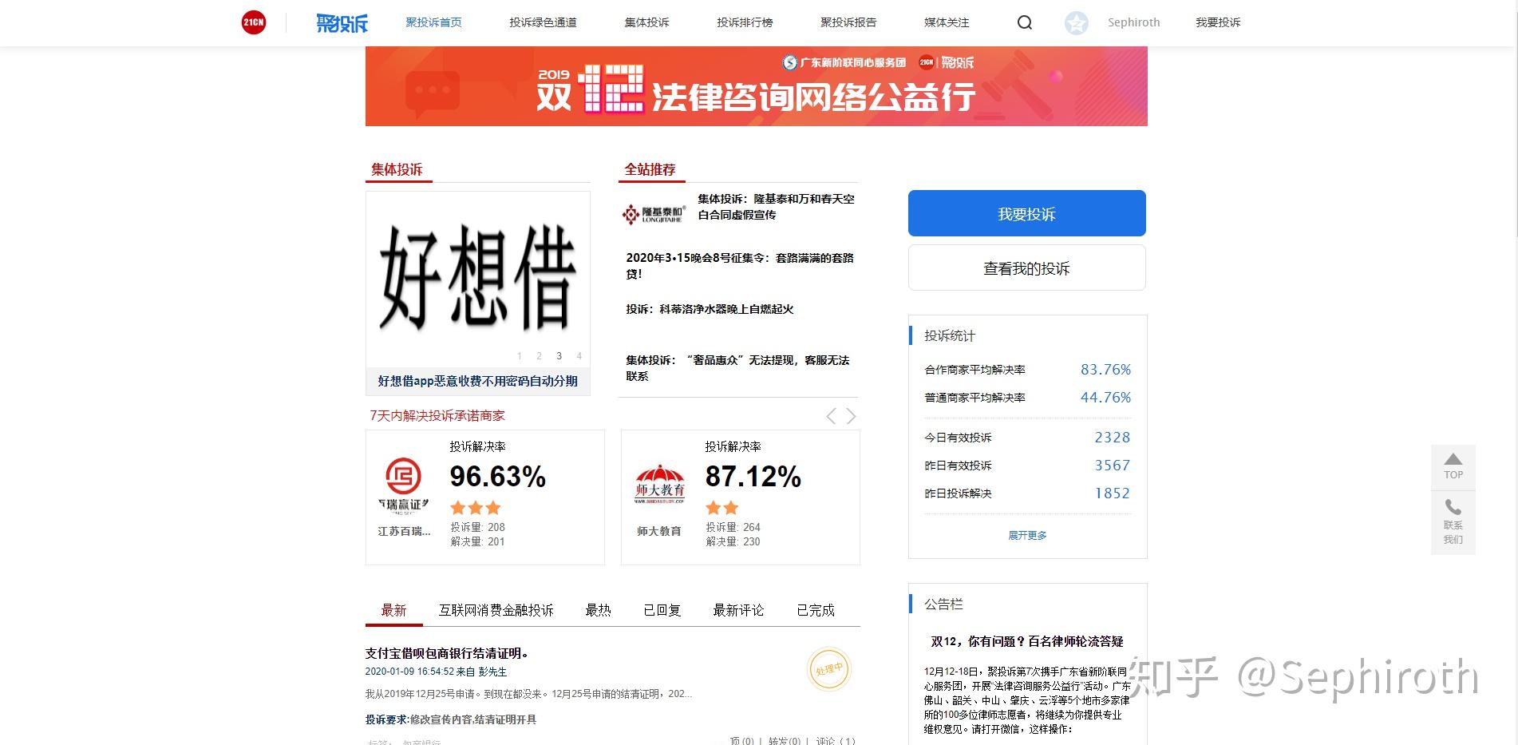Viewport: 1518px width, 745px height.
Task: Show next merchant with right chevron
Action: point(851,416)
